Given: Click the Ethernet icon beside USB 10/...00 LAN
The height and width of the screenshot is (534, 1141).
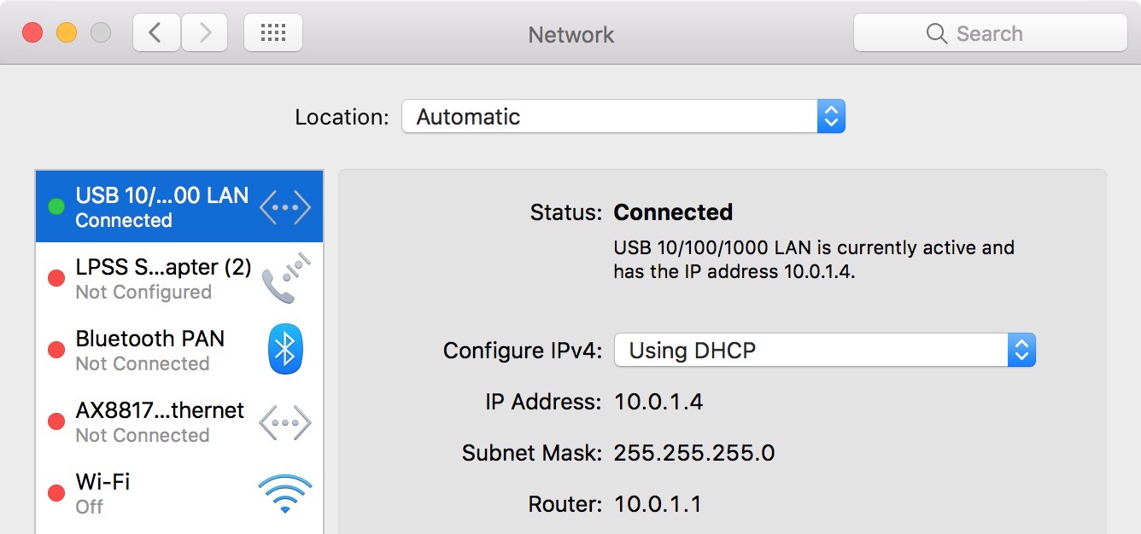Looking at the screenshot, I should (285, 207).
